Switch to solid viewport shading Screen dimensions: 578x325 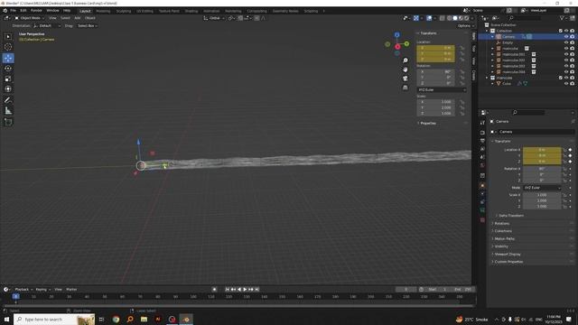[x=455, y=18]
